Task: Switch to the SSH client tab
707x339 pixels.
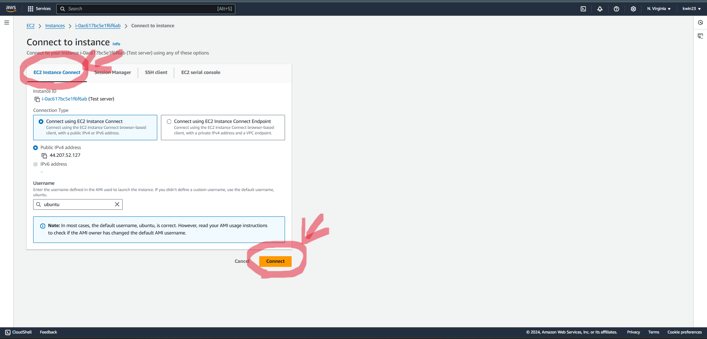Action: pos(156,73)
